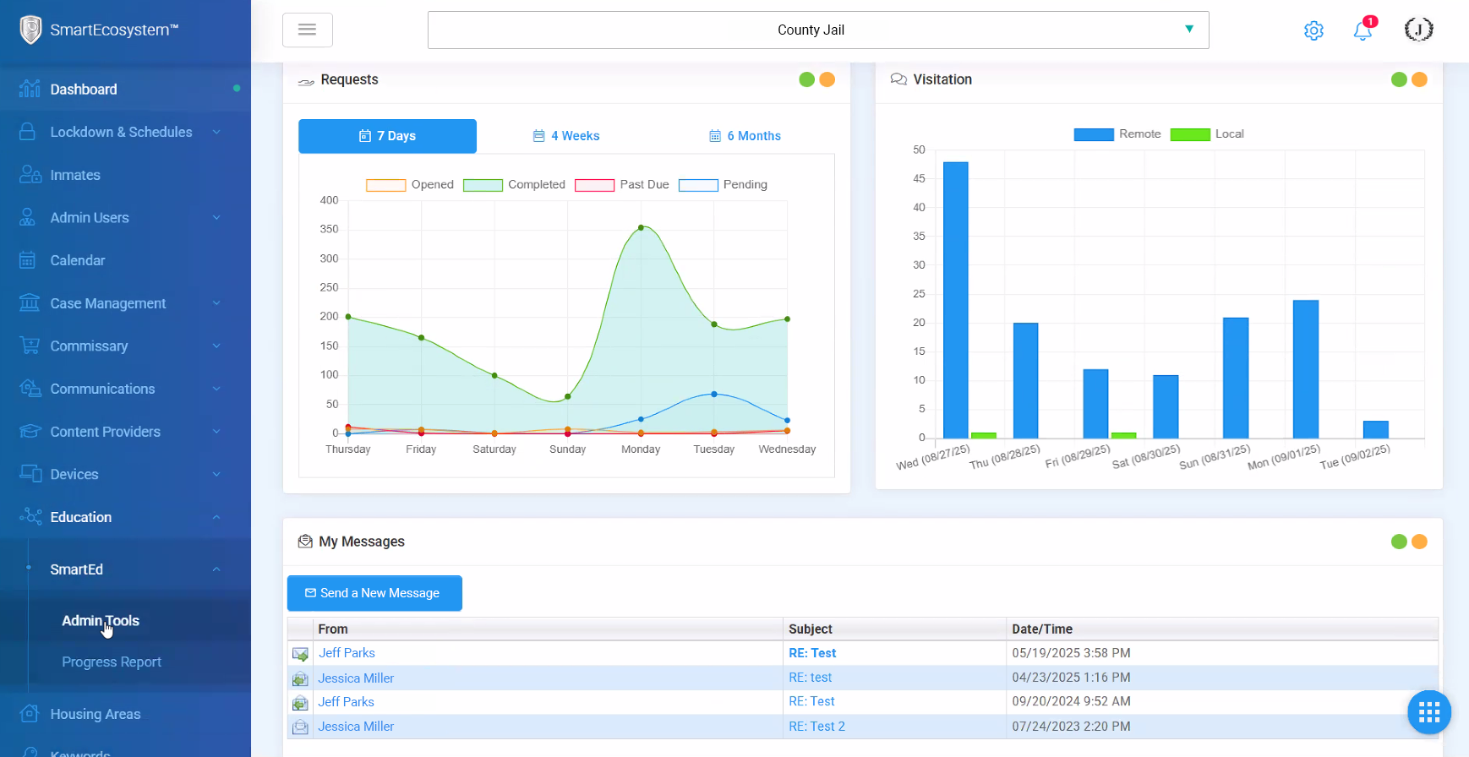
Task: Toggle the Opened series in Requests legend
Action: pyautogui.click(x=410, y=185)
